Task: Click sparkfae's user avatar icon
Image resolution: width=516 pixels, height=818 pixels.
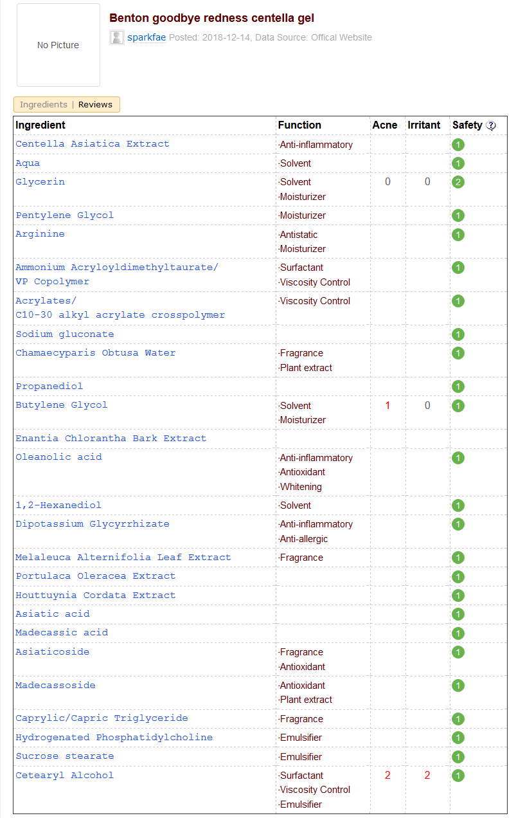Action: pos(117,37)
